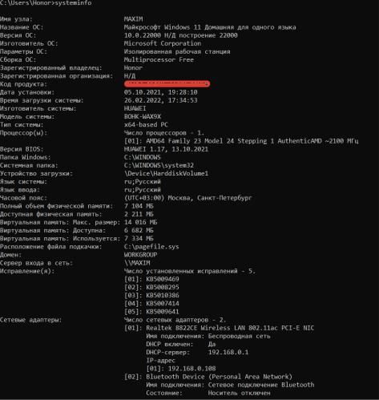Screen dimensions: 379x400
Task: Click the AMD64 Family 23 processor line
Action: point(241,141)
